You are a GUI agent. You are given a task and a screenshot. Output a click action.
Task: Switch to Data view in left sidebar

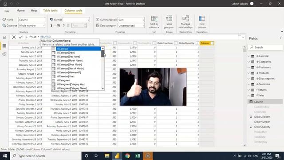point(4,46)
